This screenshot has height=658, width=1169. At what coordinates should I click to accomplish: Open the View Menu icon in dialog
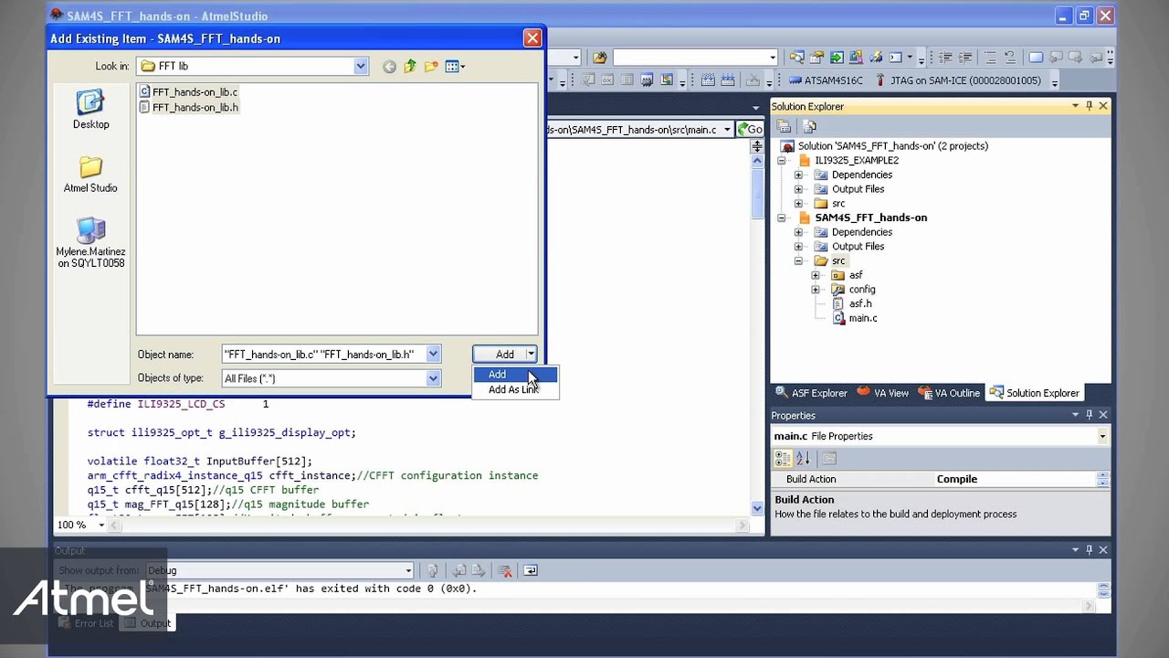pyautogui.click(x=455, y=66)
